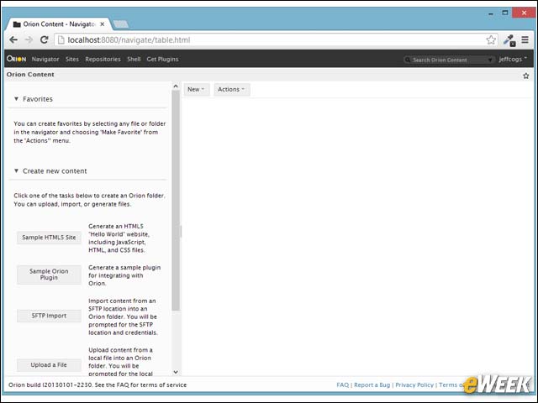Click the sidebar scrollbar up arrow

pos(176,86)
